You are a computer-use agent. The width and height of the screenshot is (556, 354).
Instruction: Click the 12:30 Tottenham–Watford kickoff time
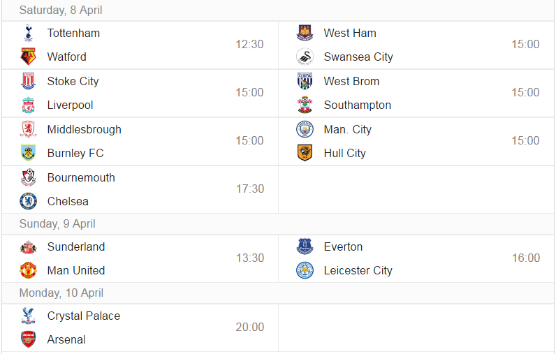click(x=249, y=44)
